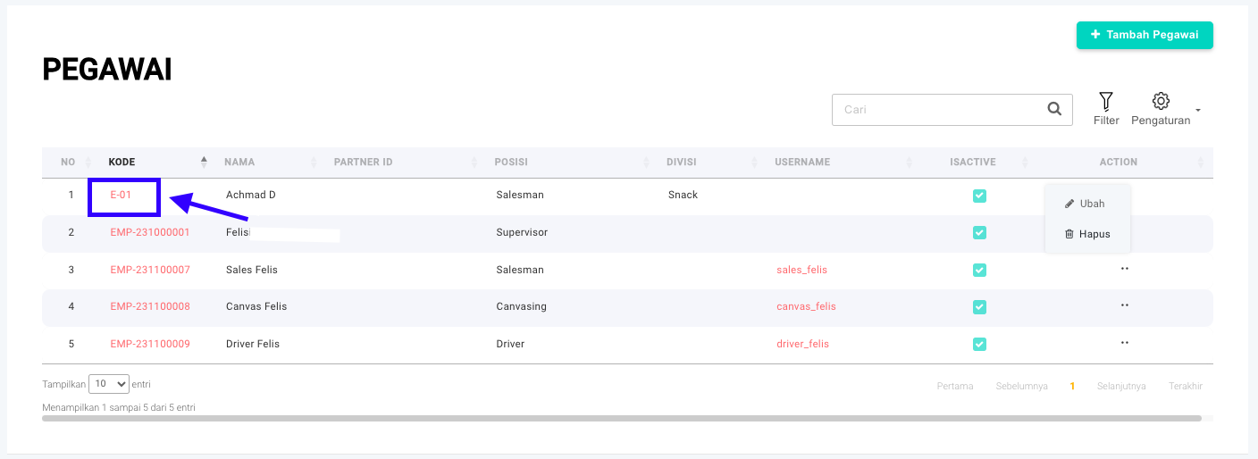Open action dots for Canvas Felis row
The image size is (1258, 459).
(1124, 306)
